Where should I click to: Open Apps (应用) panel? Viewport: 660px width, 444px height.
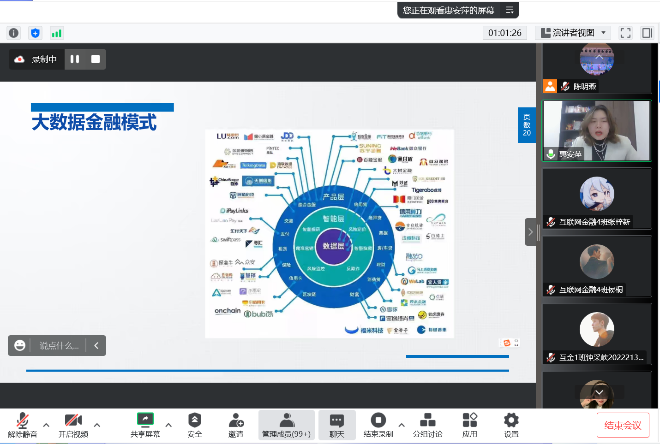point(469,425)
